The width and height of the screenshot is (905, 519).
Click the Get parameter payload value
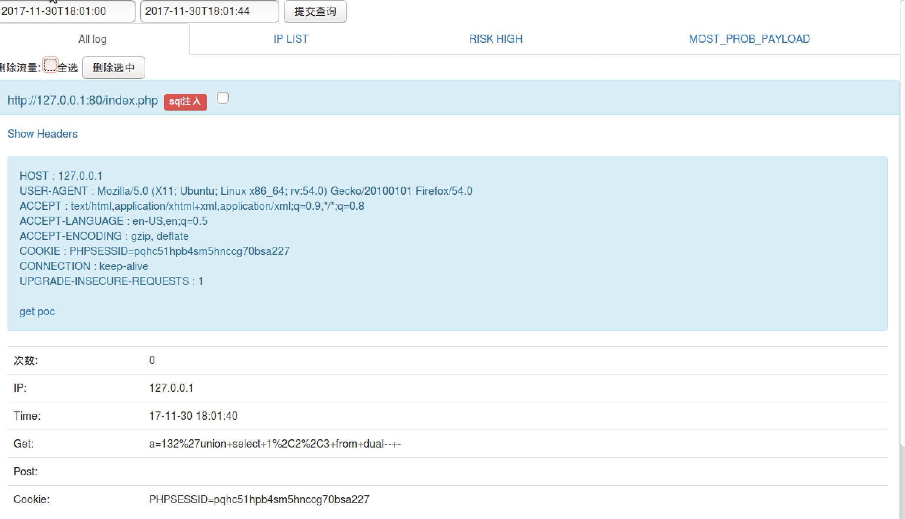tap(275, 444)
